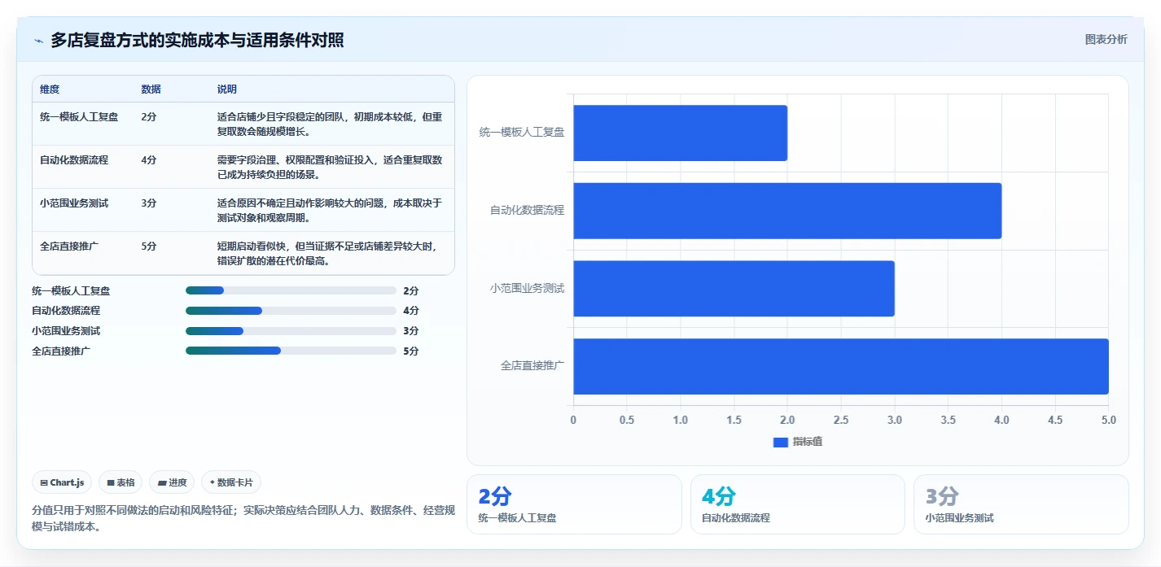Click the 自动化数据流程 chart bar
Image resolution: width=1161 pixels, height=567 pixels.
point(787,211)
